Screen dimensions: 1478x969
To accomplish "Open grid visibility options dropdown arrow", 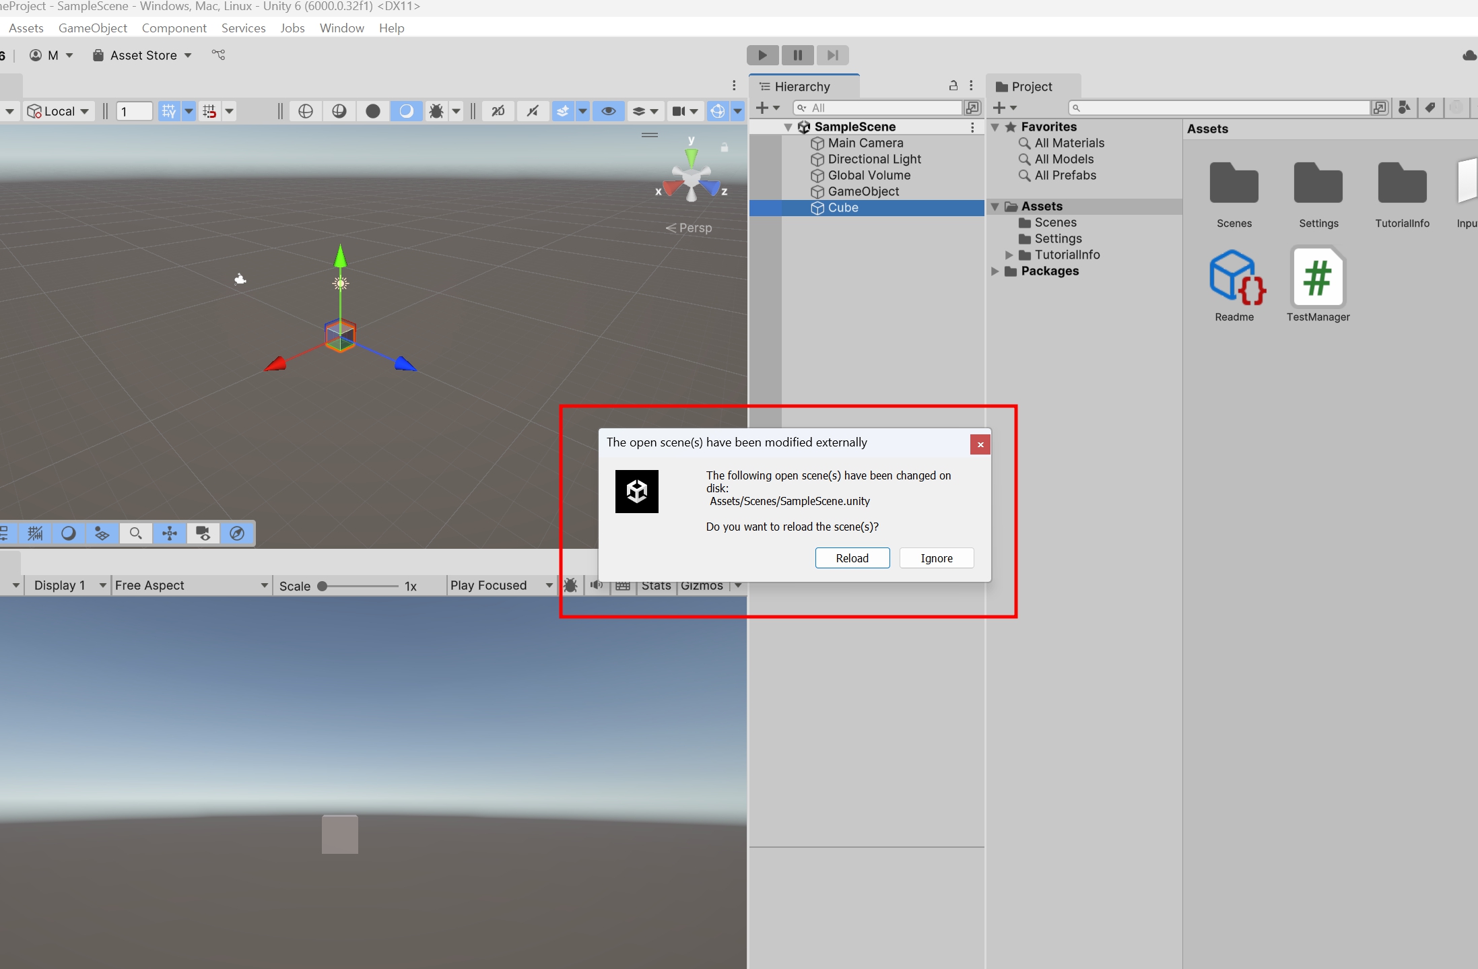I will [x=189, y=111].
